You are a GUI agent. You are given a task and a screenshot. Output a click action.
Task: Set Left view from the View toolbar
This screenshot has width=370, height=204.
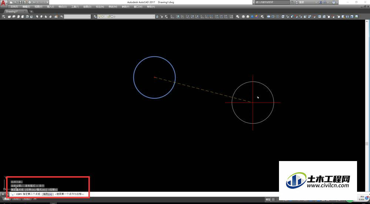18,17
